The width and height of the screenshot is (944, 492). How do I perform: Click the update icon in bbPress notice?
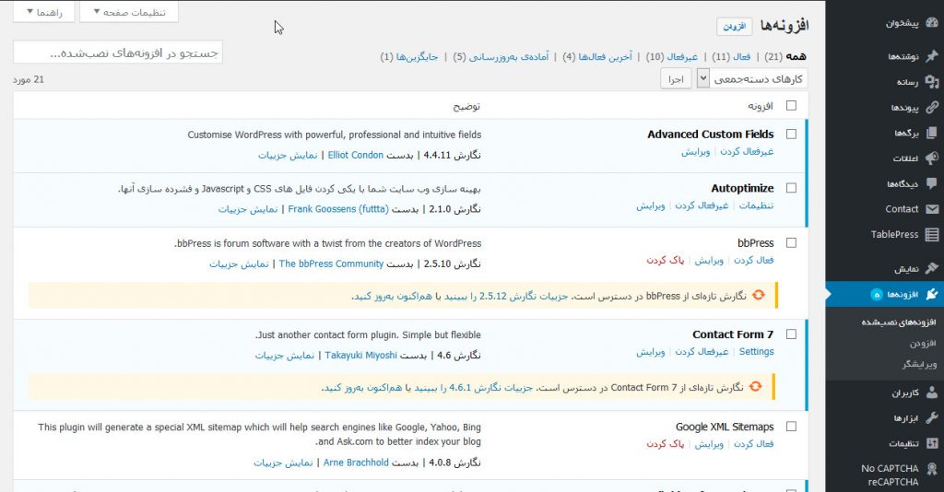pyautogui.click(x=759, y=295)
